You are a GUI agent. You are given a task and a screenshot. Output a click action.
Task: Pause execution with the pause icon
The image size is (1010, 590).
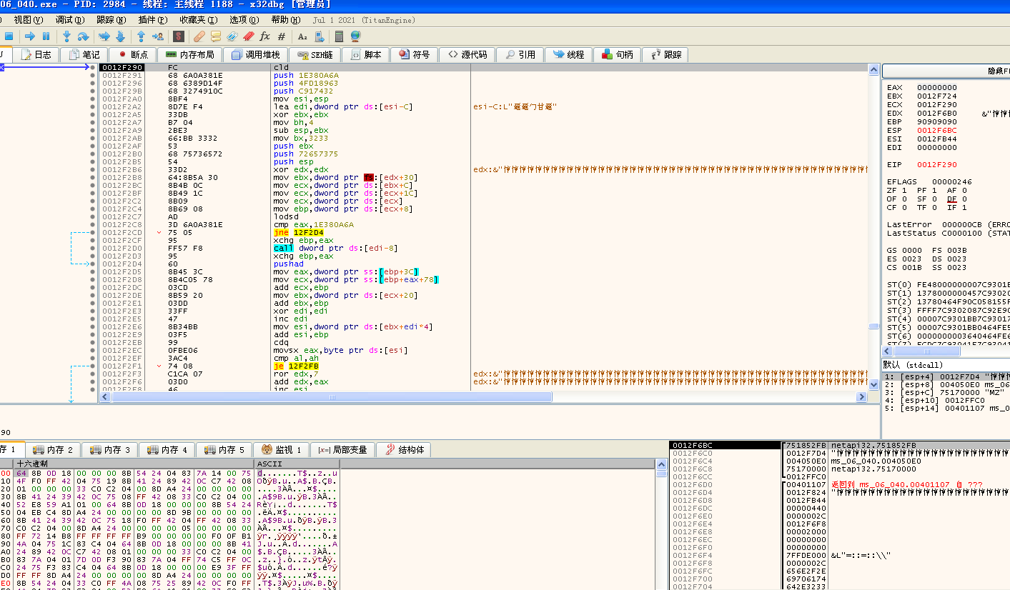tap(46, 36)
